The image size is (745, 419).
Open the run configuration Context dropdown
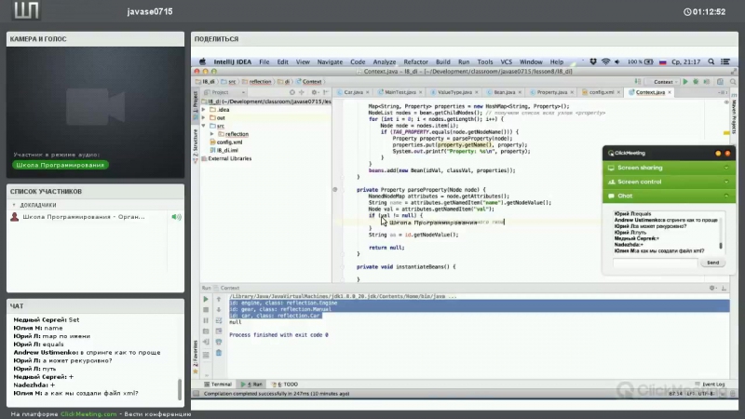pyautogui.click(x=661, y=82)
